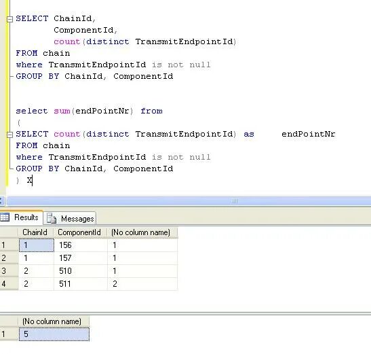Click count cell in row with 157
The width and height of the screenshot is (371, 354).
[142, 258]
